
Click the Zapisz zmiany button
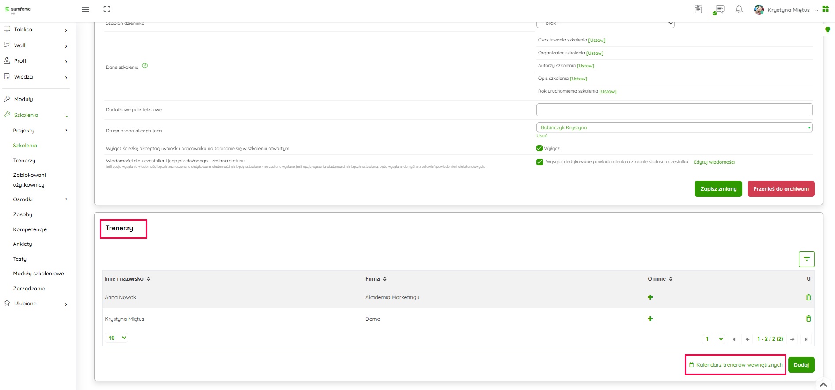718,189
